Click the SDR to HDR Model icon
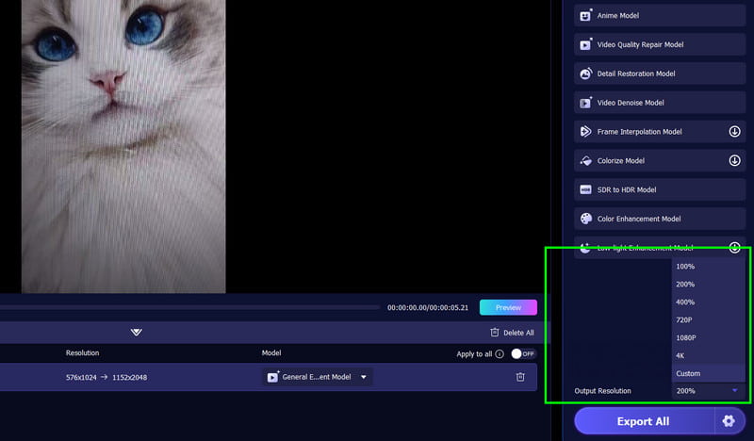 (x=585, y=189)
